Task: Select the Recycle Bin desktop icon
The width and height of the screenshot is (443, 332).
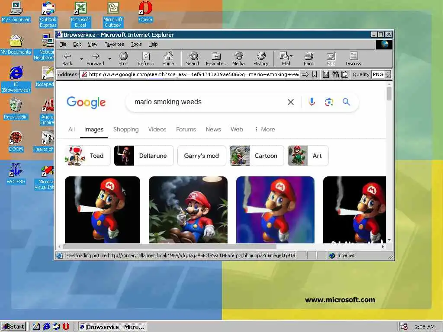Action: 16,109
